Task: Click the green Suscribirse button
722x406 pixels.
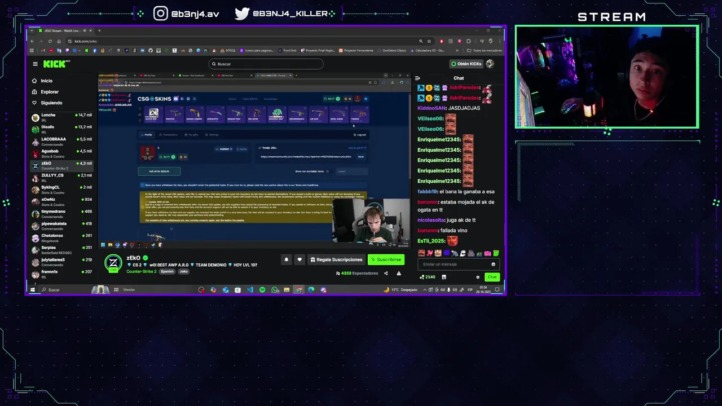Action: coord(386,259)
